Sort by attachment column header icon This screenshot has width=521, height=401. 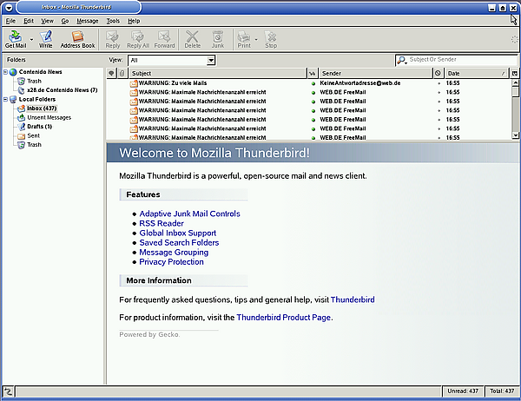[x=122, y=74]
